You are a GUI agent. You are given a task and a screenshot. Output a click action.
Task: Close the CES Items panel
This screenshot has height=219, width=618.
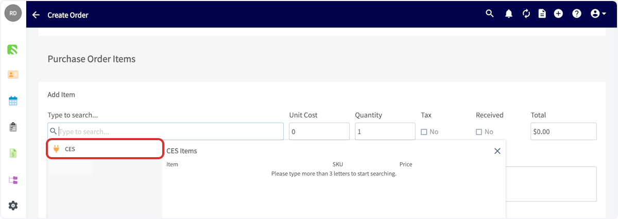pyautogui.click(x=497, y=151)
